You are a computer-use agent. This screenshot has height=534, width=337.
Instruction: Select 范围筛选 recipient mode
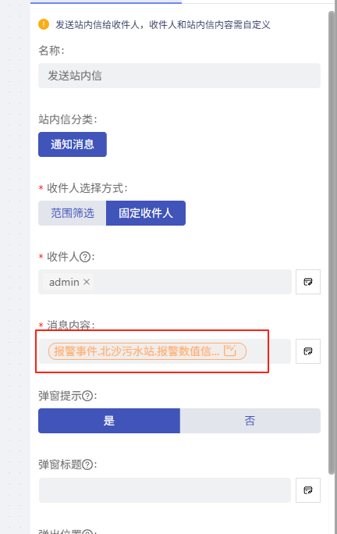pos(73,213)
